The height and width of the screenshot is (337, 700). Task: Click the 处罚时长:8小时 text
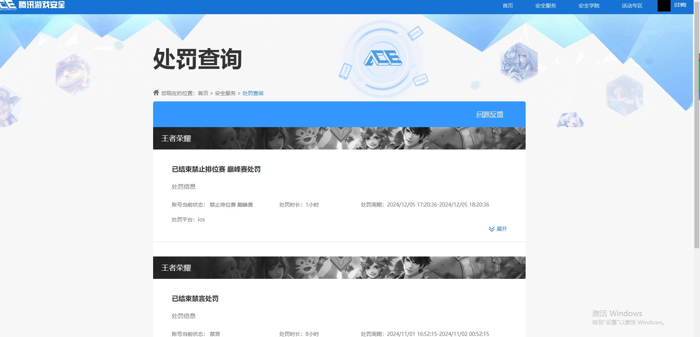tap(299, 334)
